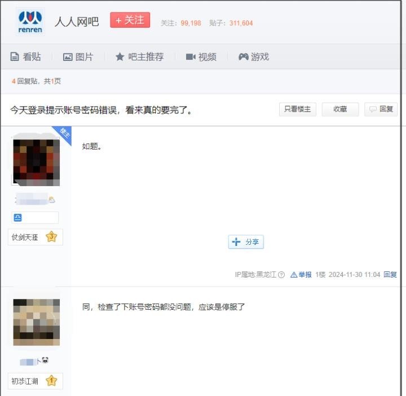Click the 分享 share button

tap(246, 242)
